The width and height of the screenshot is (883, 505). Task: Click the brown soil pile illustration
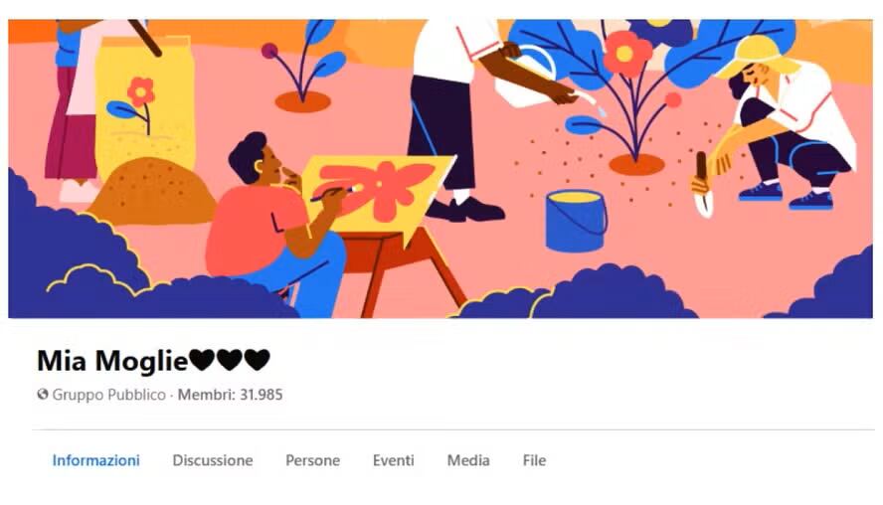152,190
